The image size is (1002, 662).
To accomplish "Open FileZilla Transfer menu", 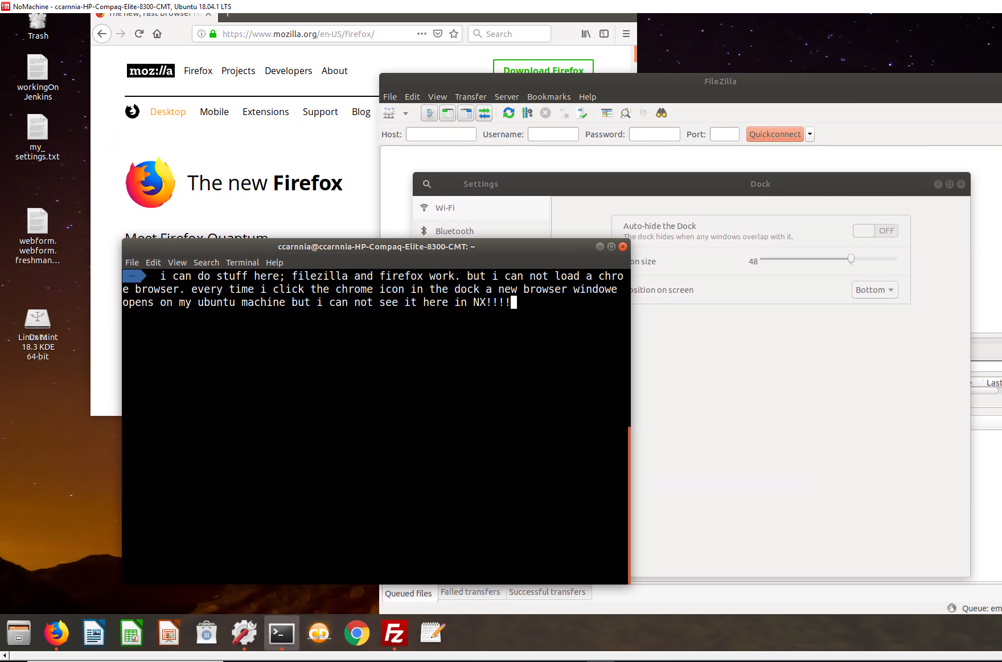I will click(x=471, y=97).
